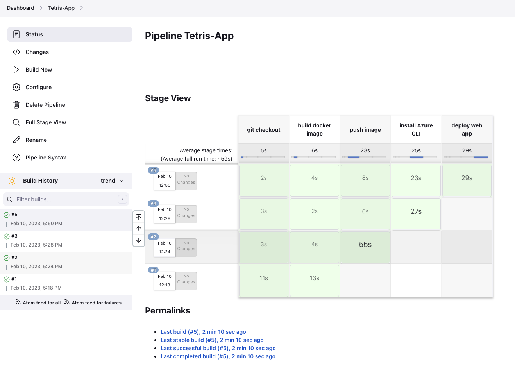This screenshot has width=515, height=367.
Task: Click the 55s push image stage cell
Action: click(365, 245)
